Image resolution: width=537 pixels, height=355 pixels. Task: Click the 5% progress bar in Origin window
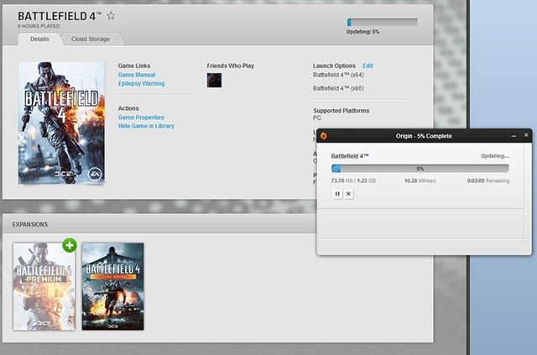coord(420,168)
